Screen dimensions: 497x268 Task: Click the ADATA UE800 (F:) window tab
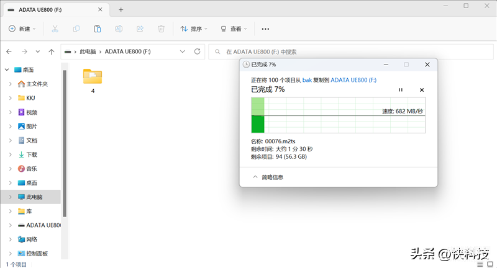pyautogui.click(x=57, y=10)
